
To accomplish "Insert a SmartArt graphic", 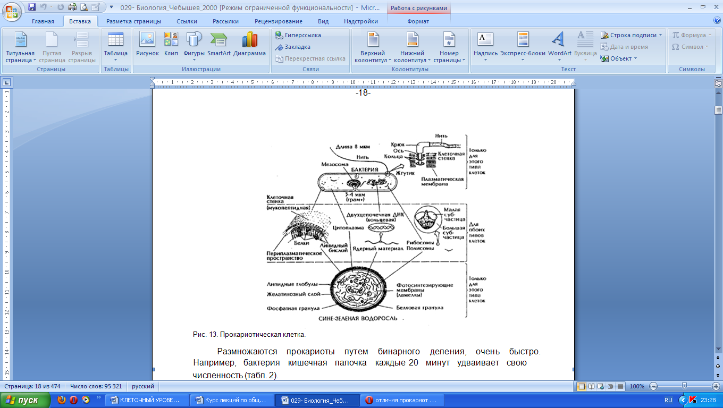I will click(218, 45).
